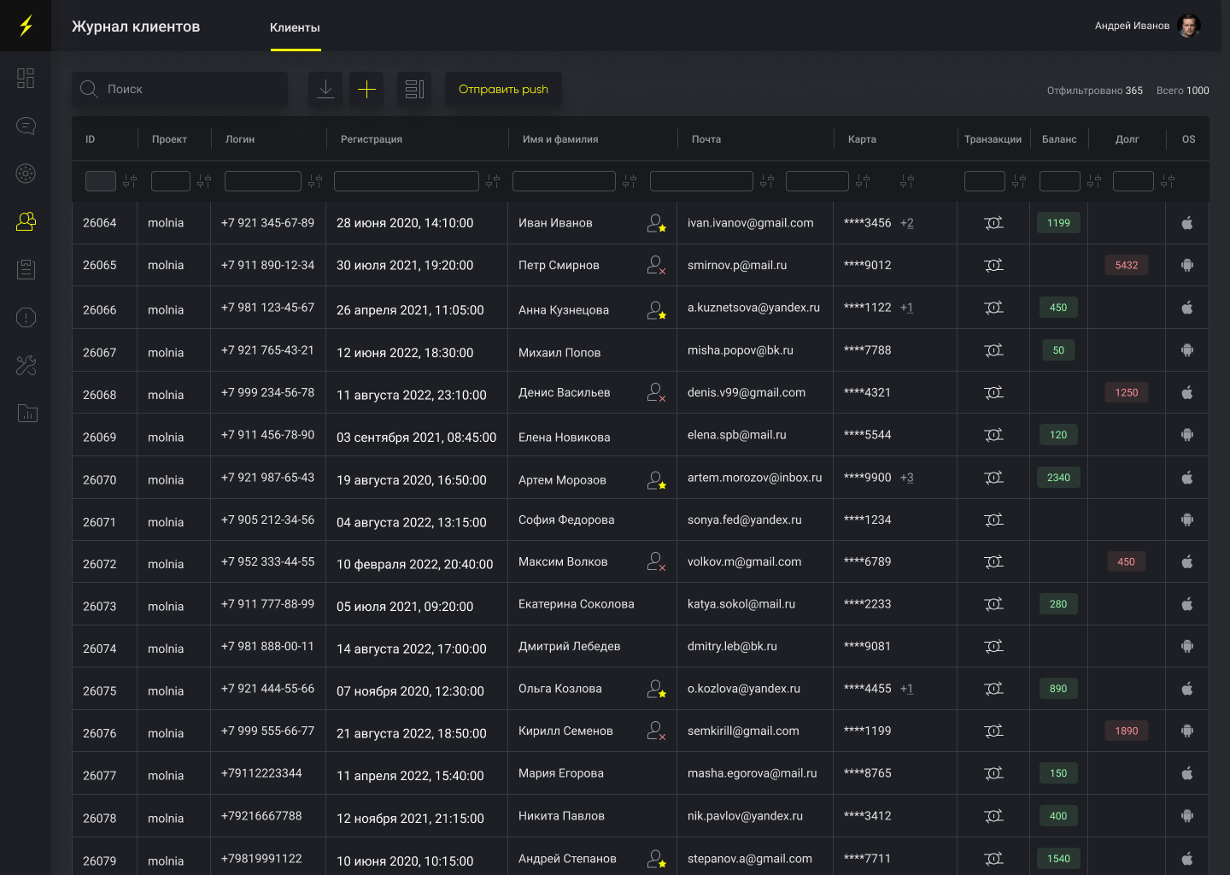Click the starred user icon for Ольга Козлова
Image resolution: width=1230 pixels, height=875 pixels.
coord(656,689)
